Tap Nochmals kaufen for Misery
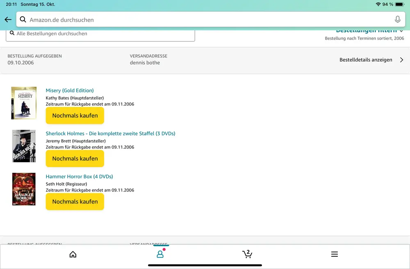 [x=75, y=115]
